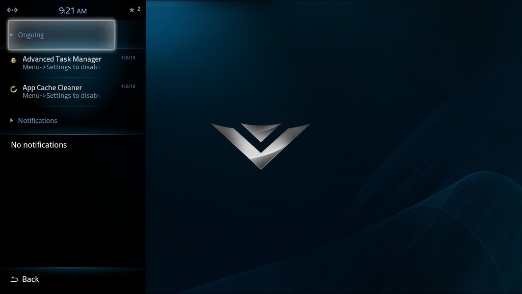Click the network connection arrows icon
Screen dimensions: 522x294
(12, 10)
